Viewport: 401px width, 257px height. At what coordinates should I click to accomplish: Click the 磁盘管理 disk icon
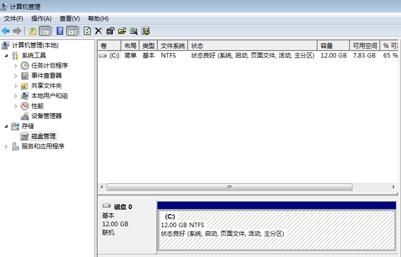coord(25,136)
